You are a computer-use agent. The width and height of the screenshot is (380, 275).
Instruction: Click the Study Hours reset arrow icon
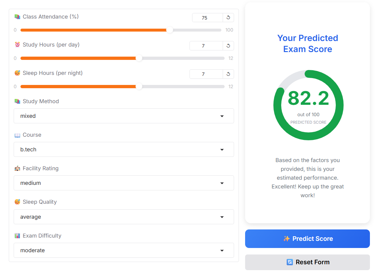228,46
